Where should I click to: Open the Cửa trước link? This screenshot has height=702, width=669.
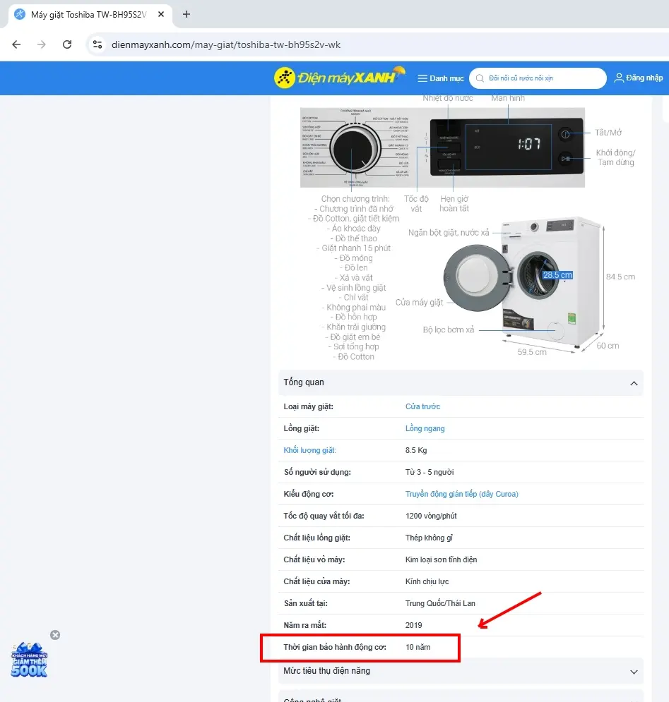coord(423,406)
